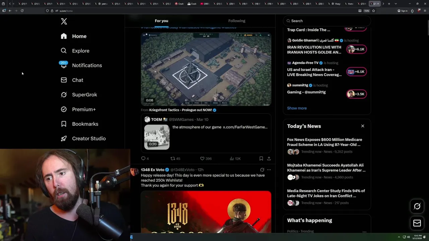Open the 1348 Ex Voto author name

(x=152, y=170)
